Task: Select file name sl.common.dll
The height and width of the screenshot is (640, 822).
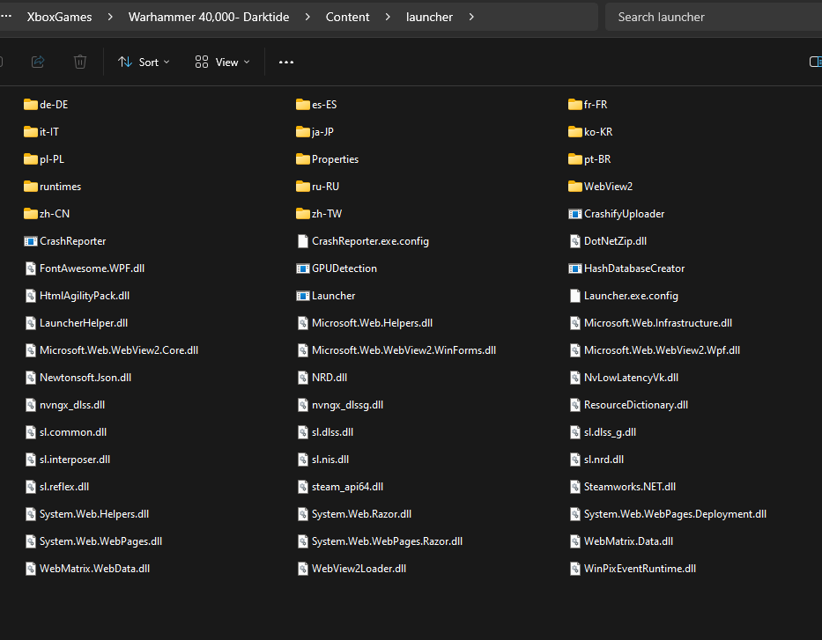Action: coord(73,432)
